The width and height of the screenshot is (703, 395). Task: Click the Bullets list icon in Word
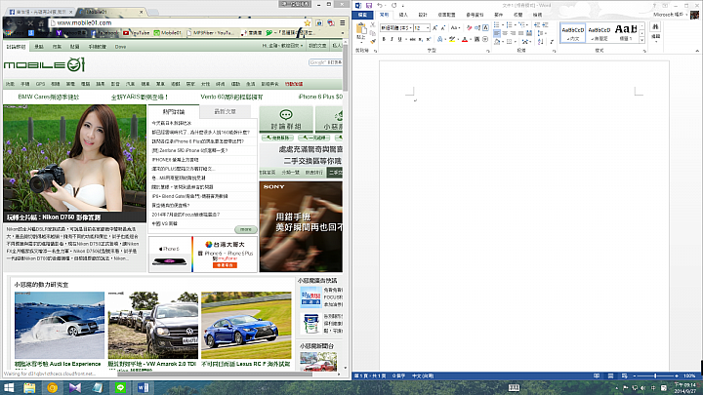pyautogui.click(x=496, y=24)
